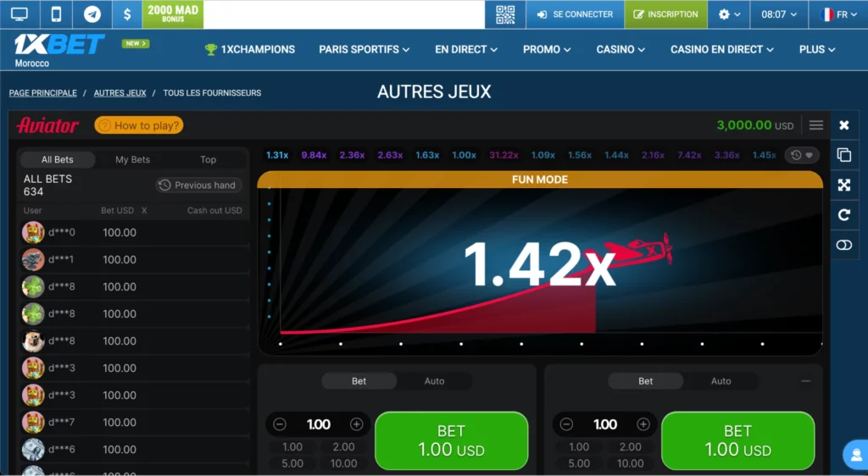Select right panel 2.00 quick amount

[631, 446]
